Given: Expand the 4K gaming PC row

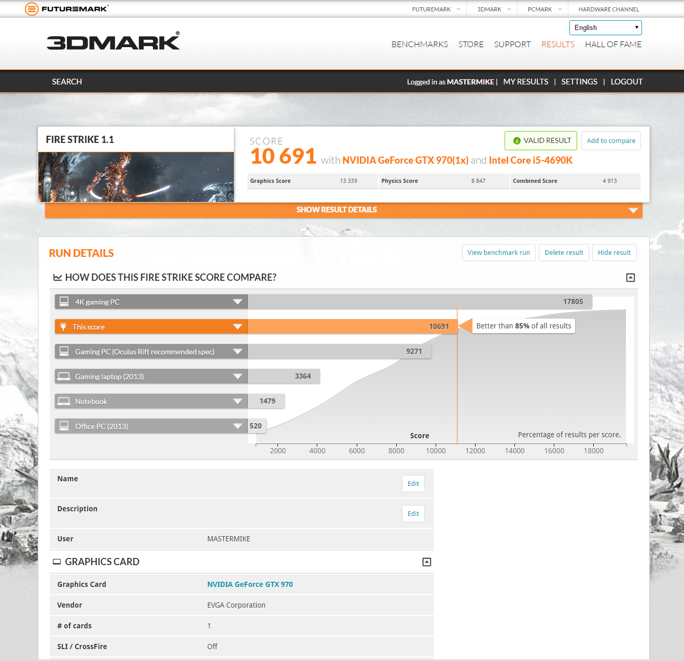Looking at the screenshot, I should 238,301.
